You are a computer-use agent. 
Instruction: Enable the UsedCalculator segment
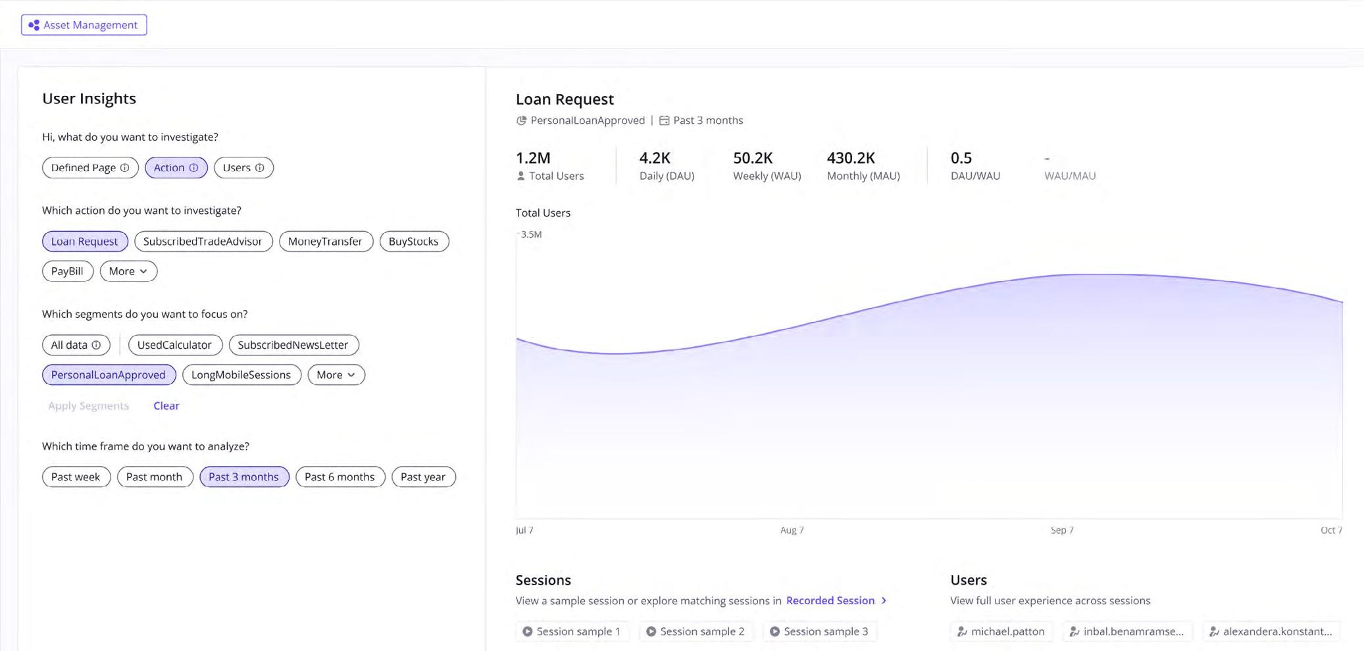click(x=174, y=344)
